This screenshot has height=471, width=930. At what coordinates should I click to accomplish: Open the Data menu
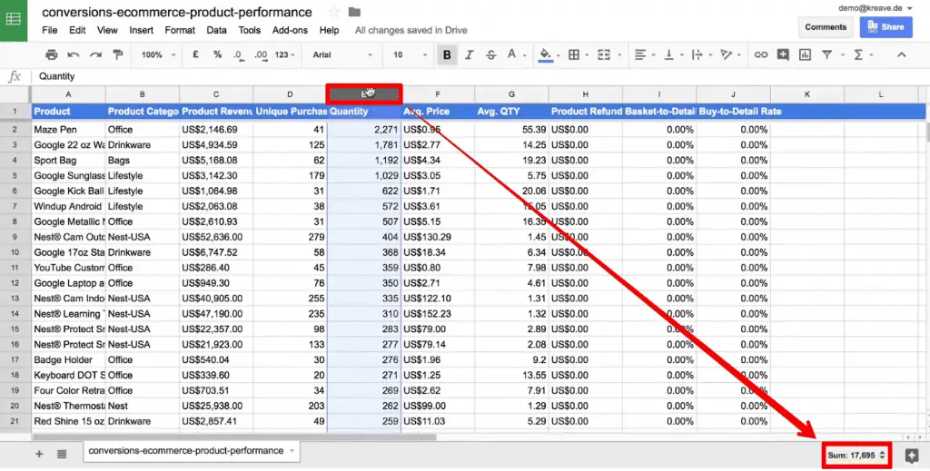pos(216,30)
